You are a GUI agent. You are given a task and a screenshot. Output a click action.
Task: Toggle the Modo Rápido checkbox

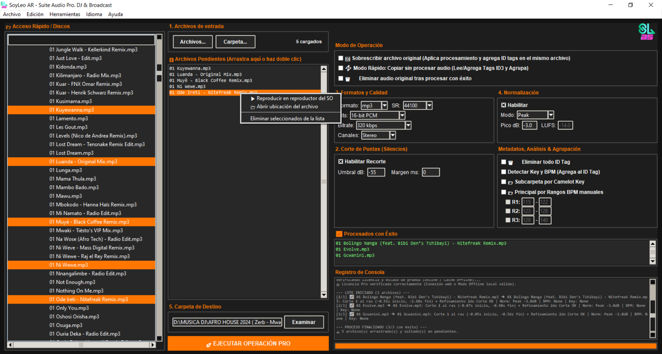(x=341, y=68)
